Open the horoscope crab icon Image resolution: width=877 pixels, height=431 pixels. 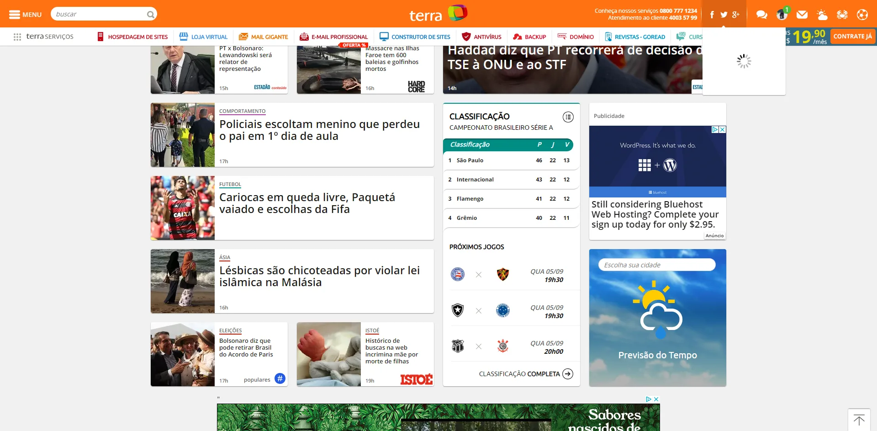pos(842,15)
